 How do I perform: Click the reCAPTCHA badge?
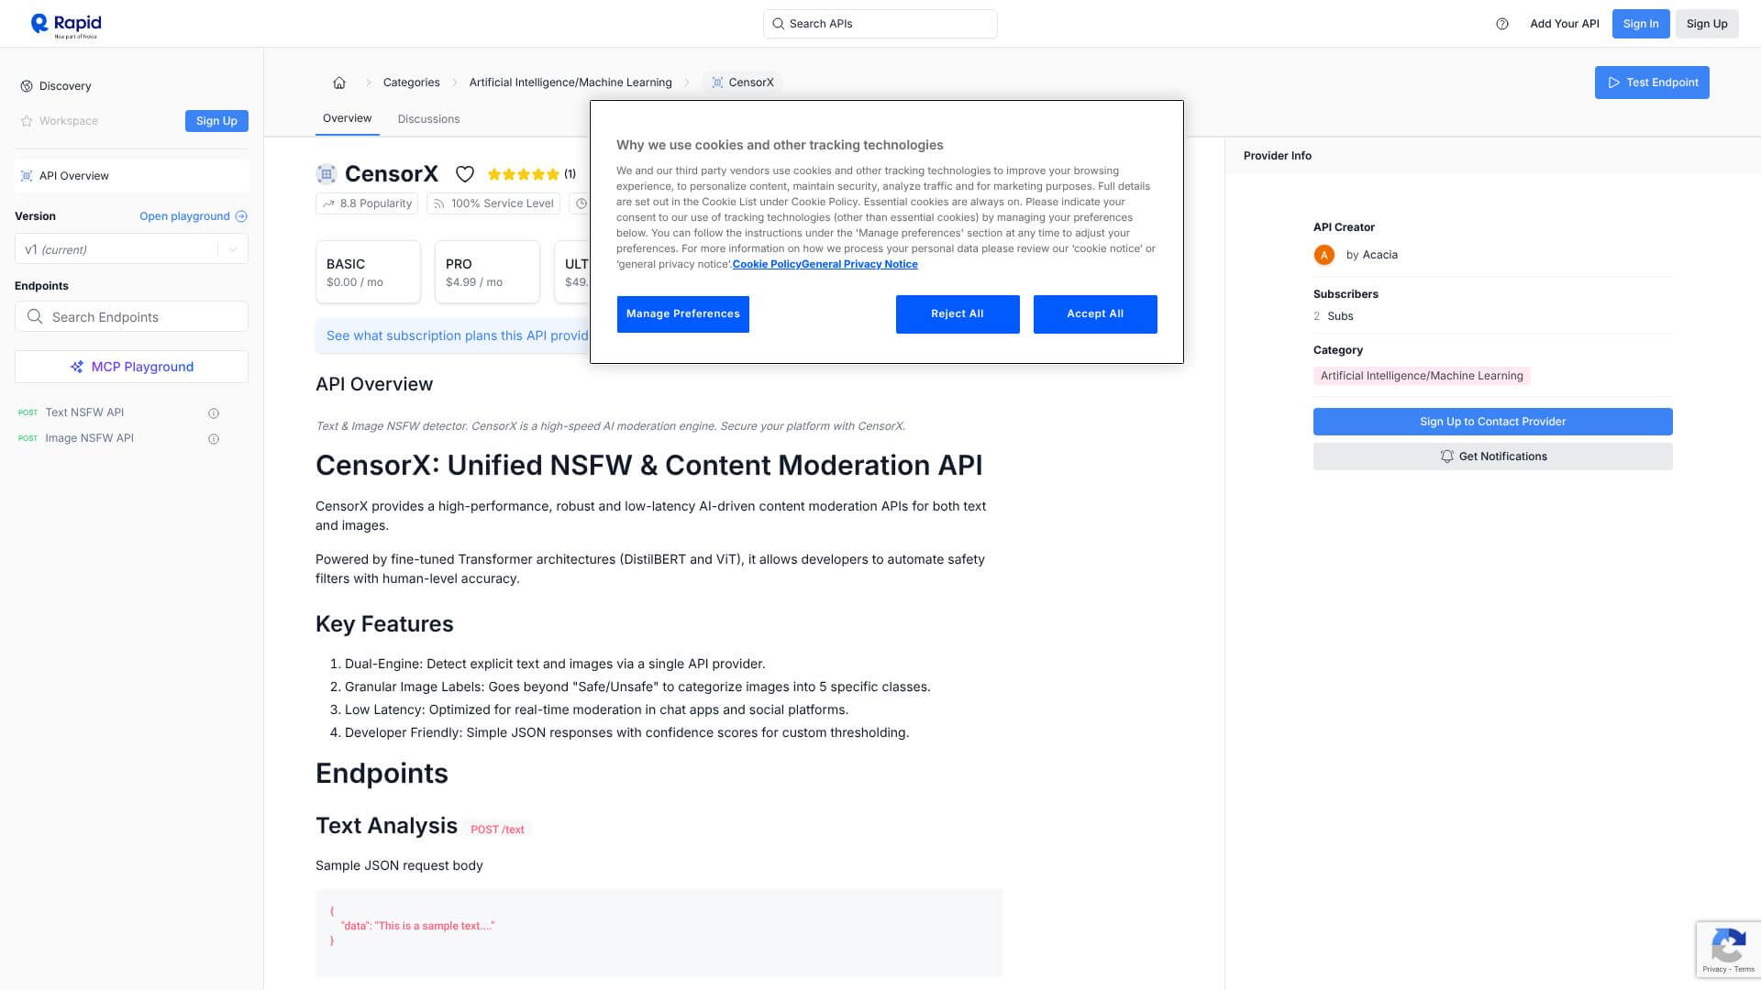pos(1728,950)
